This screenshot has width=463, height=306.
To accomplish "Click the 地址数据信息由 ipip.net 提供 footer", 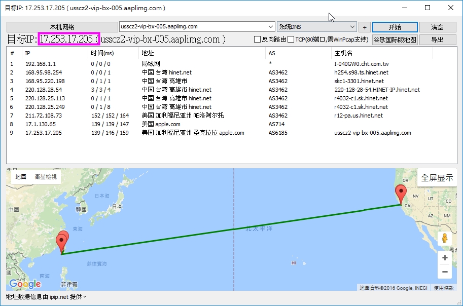I will [x=46, y=297].
